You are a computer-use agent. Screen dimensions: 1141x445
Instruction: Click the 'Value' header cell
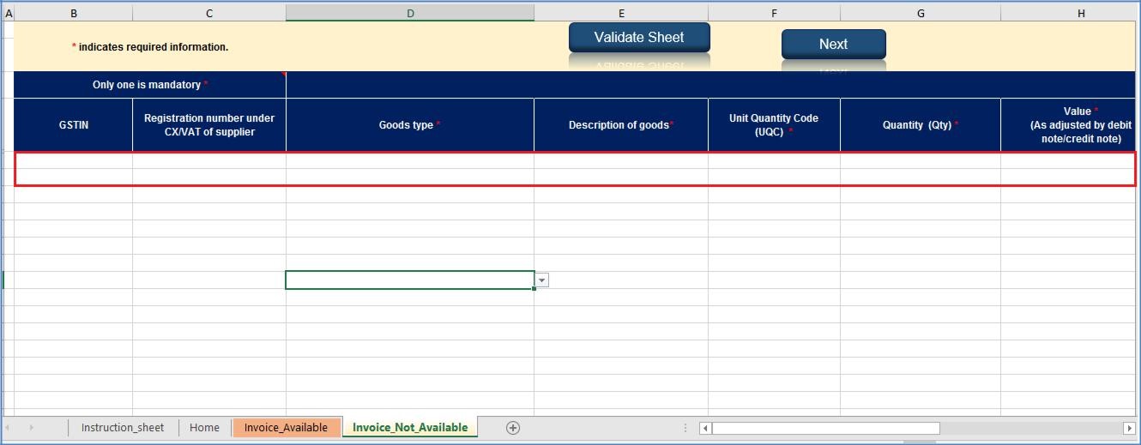1070,125
